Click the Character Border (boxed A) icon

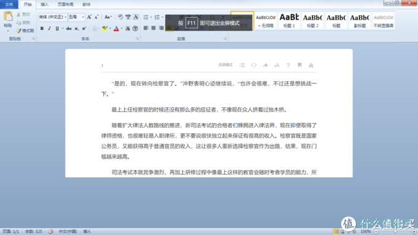(136, 17)
